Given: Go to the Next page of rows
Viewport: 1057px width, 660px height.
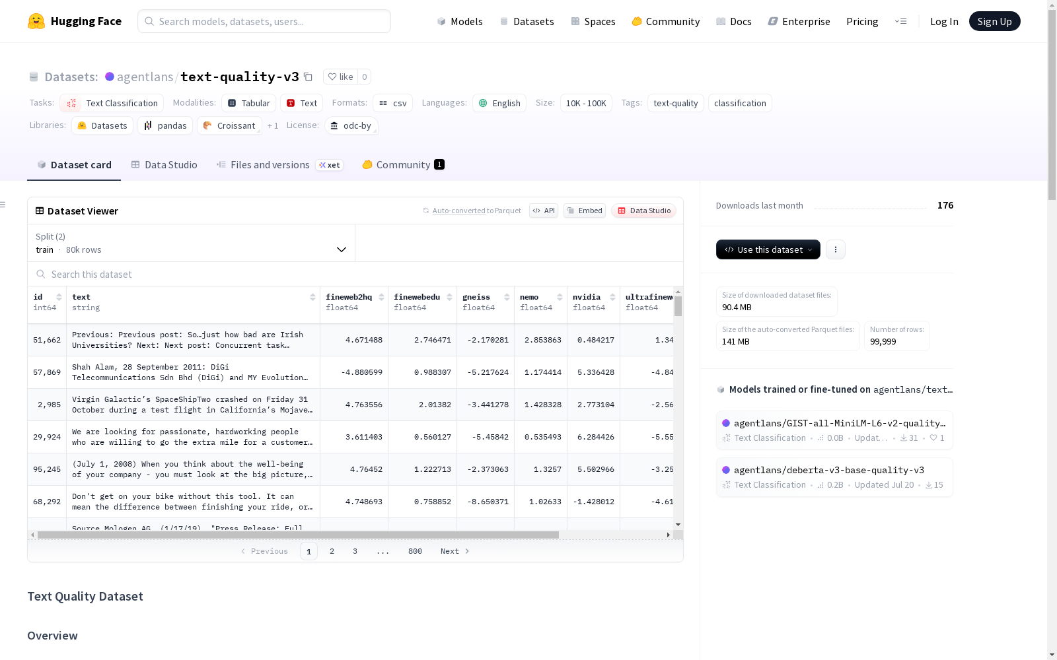Looking at the screenshot, I should coord(455,551).
